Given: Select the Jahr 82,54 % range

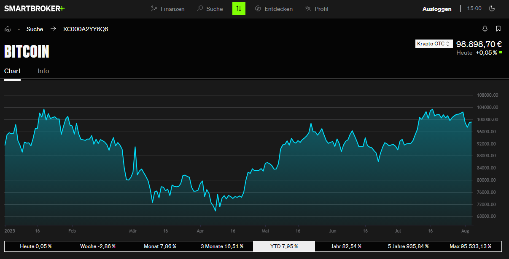Looking at the screenshot, I should coord(346,246).
